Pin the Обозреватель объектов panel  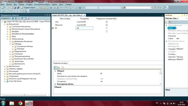(47, 15)
